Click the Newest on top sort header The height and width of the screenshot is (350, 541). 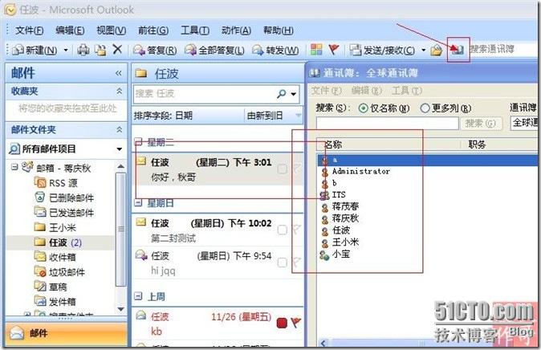point(274,116)
